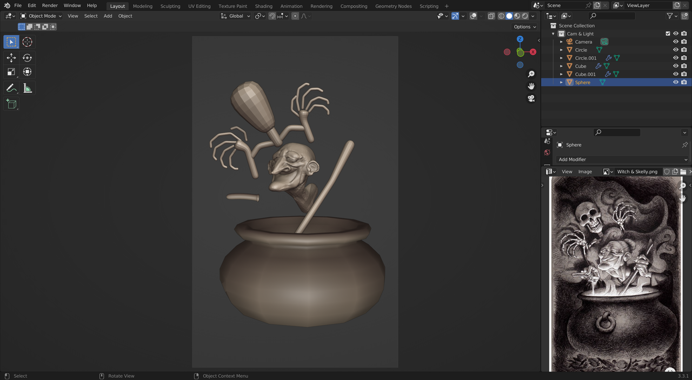Open the Global transform orientation dropdown
692x380 pixels.
[236, 16]
